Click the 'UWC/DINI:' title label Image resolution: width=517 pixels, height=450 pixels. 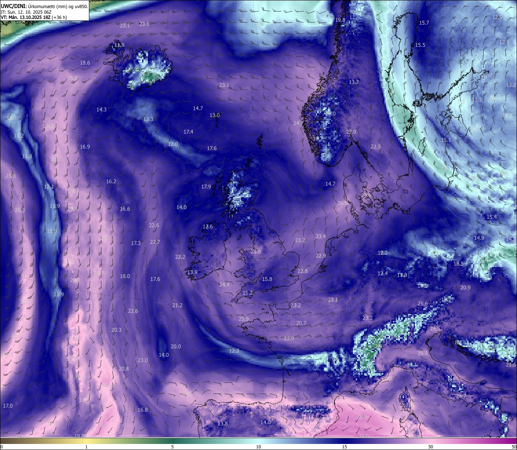coord(13,6)
